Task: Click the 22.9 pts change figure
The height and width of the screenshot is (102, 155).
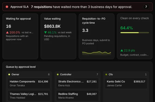Action: (x=129, y=50)
